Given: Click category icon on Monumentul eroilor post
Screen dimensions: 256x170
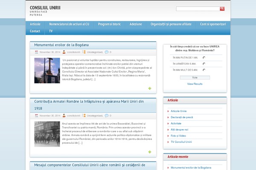Looking at the screenshot, I should click(84, 52).
